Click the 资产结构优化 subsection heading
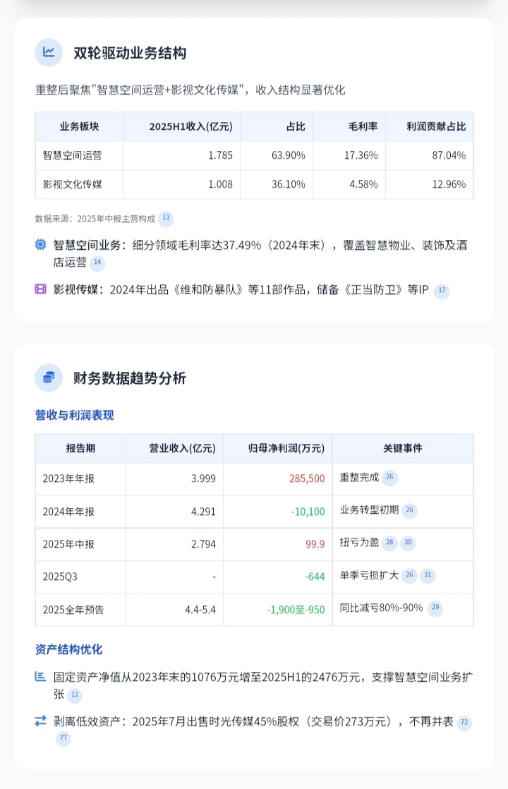This screenshot has width=508, height=789. click(x=69, y=649)
